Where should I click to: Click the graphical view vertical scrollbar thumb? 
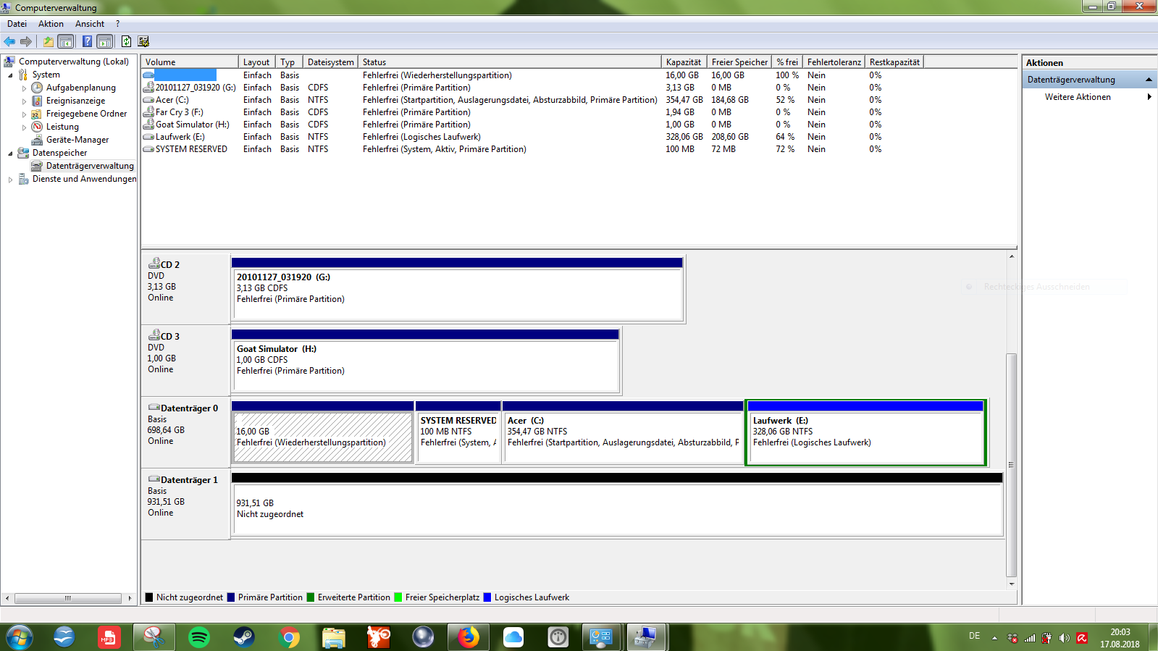(1012, 465)
